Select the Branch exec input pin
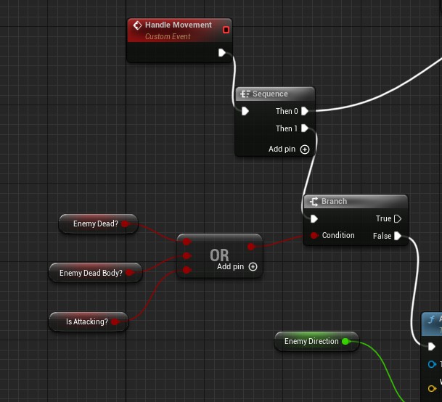The width and height of the screenshot is (442, 402). tap(314, 218)
